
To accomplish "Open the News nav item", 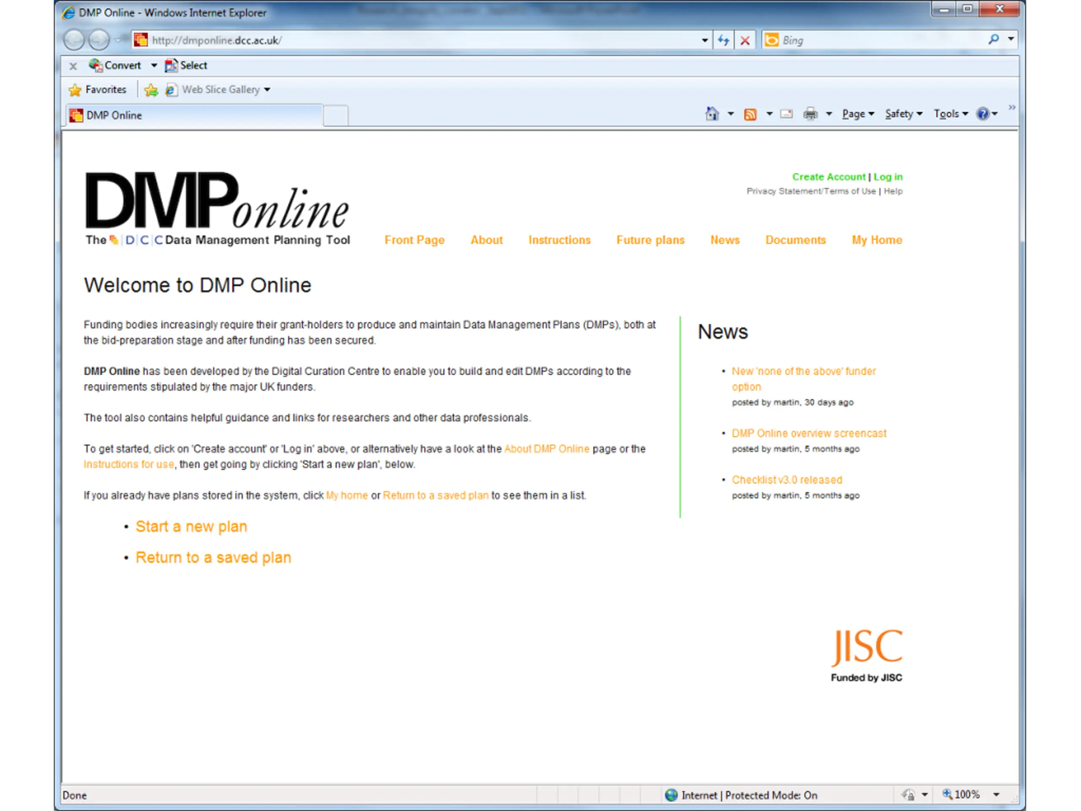I will point(725,240).
